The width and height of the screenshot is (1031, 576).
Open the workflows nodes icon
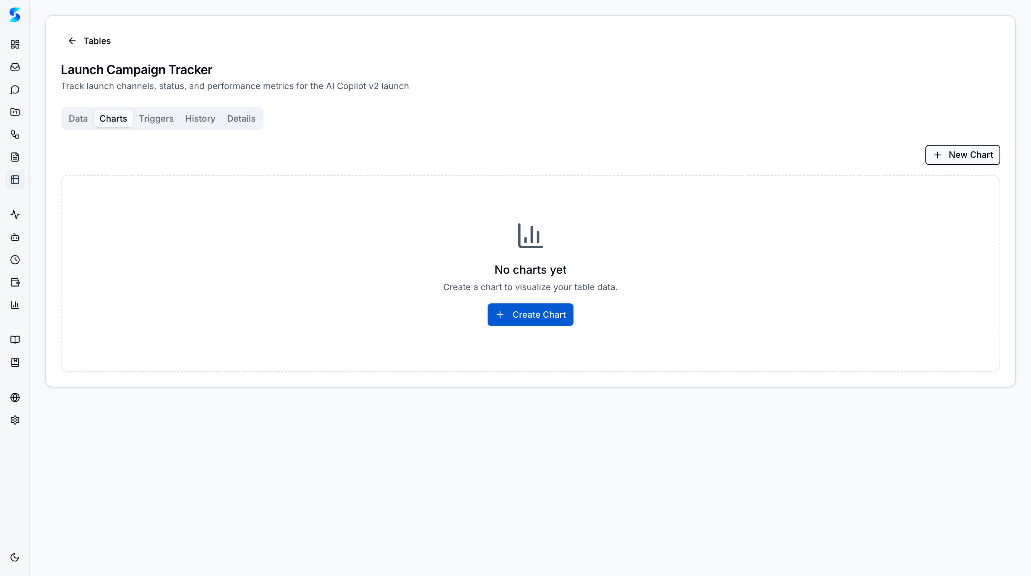coord(15,135)
